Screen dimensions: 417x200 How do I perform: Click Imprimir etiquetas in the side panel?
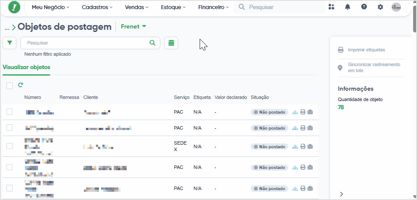coord(361,50)
